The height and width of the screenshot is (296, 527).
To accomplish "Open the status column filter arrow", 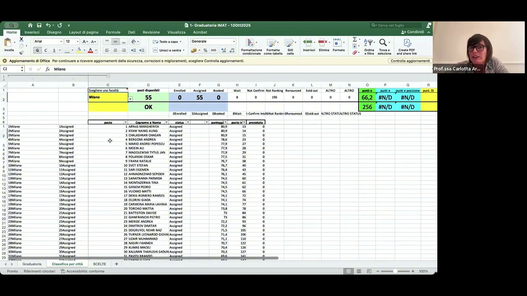I will 188,123.
